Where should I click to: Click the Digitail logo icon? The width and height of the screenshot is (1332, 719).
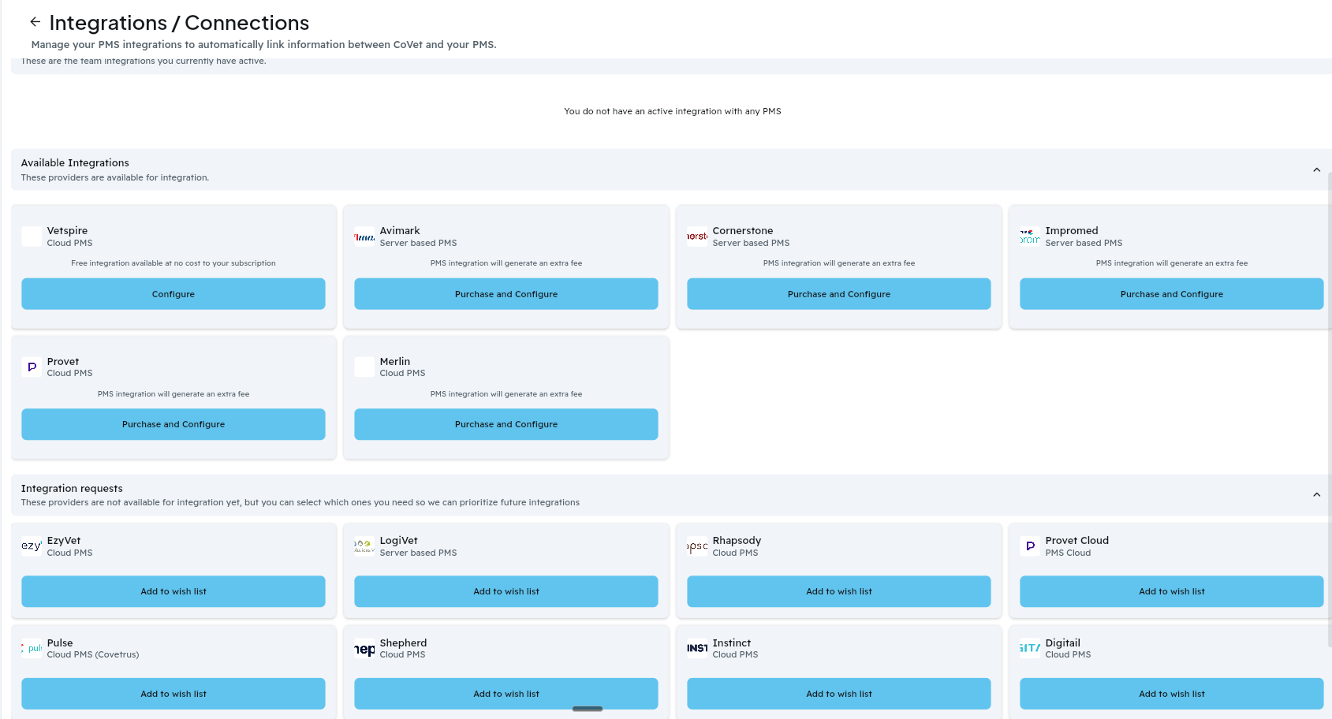coord(1030,648)
